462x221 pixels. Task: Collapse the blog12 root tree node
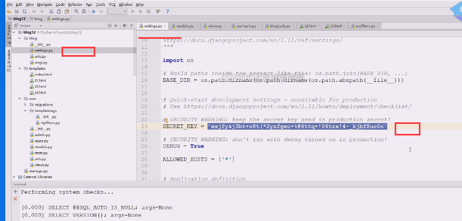click(x=14, y=32)
